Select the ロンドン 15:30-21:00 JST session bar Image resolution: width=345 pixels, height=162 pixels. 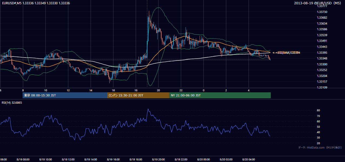tap(138, 95)
